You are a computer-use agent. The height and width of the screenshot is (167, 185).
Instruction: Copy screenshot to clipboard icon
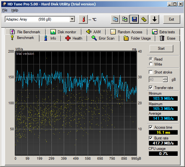(x=125, y=19)
